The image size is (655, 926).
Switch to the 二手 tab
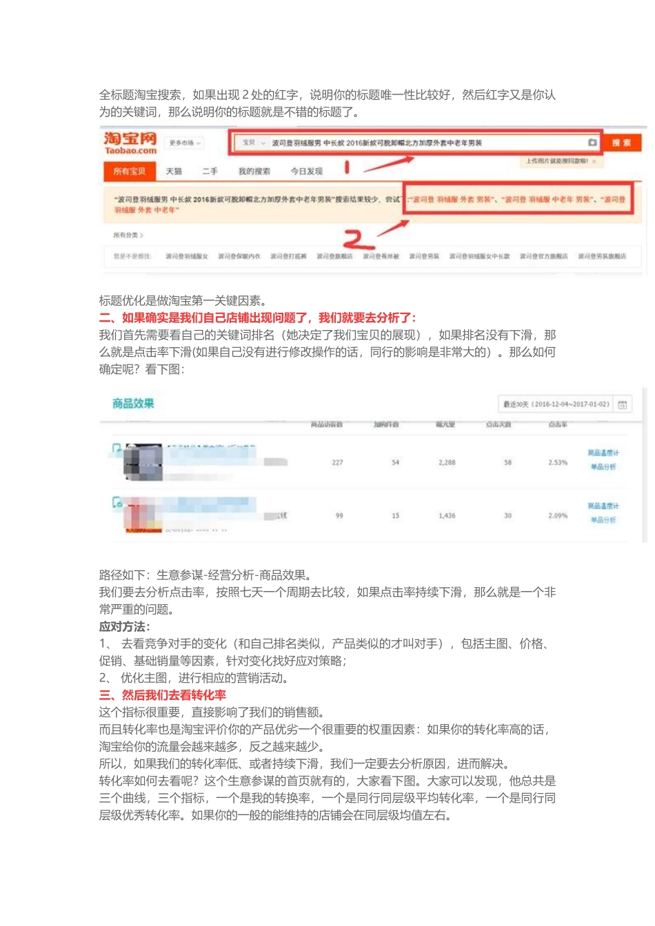(210, 172)
